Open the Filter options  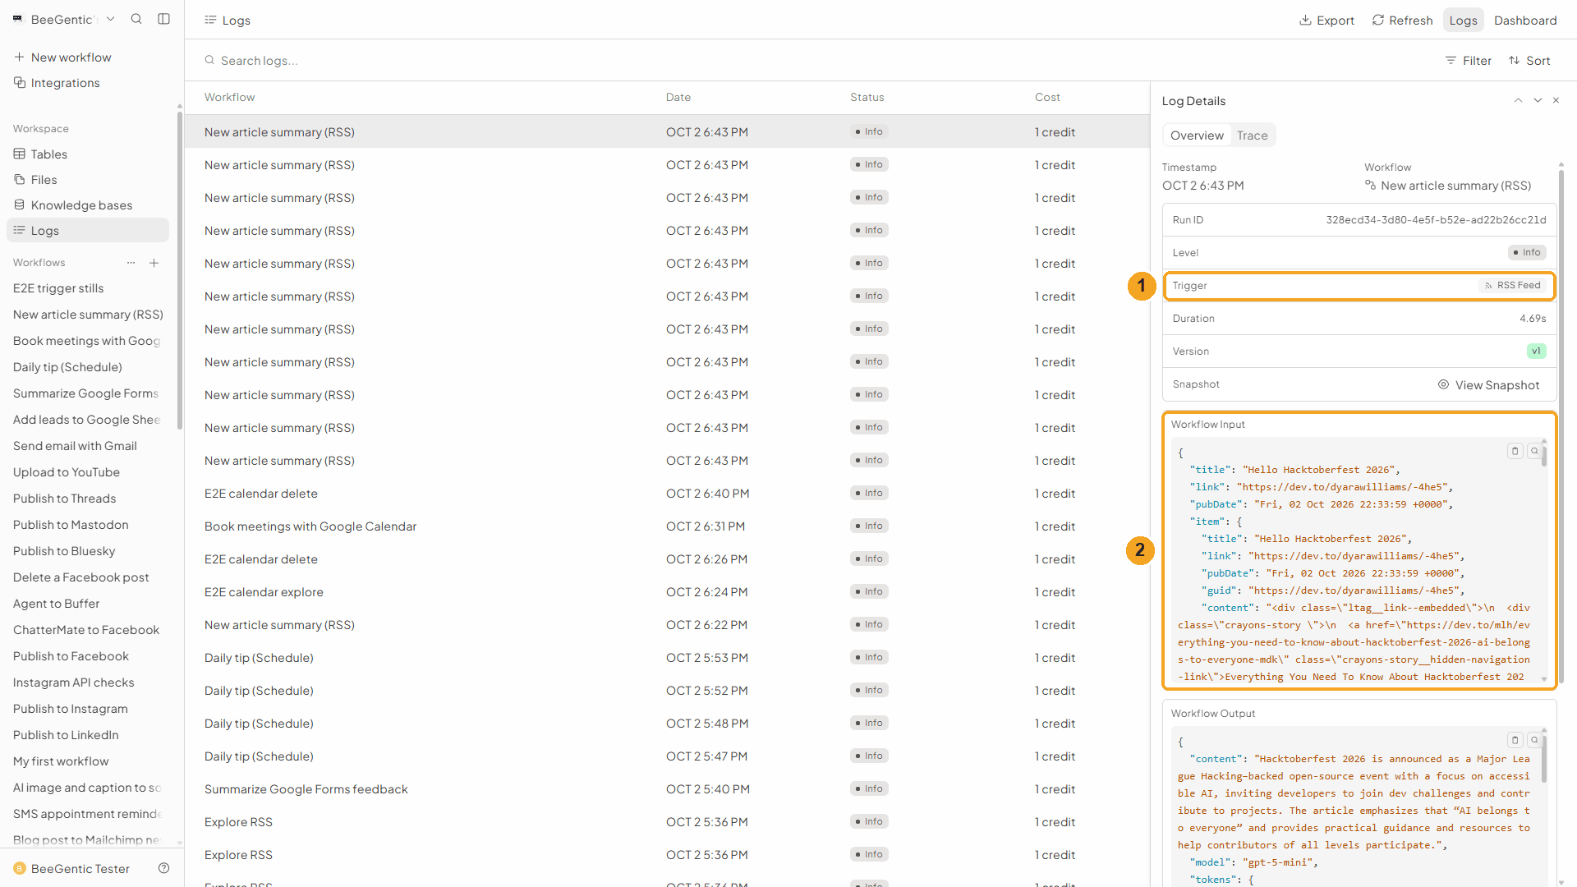point(1469,60)
